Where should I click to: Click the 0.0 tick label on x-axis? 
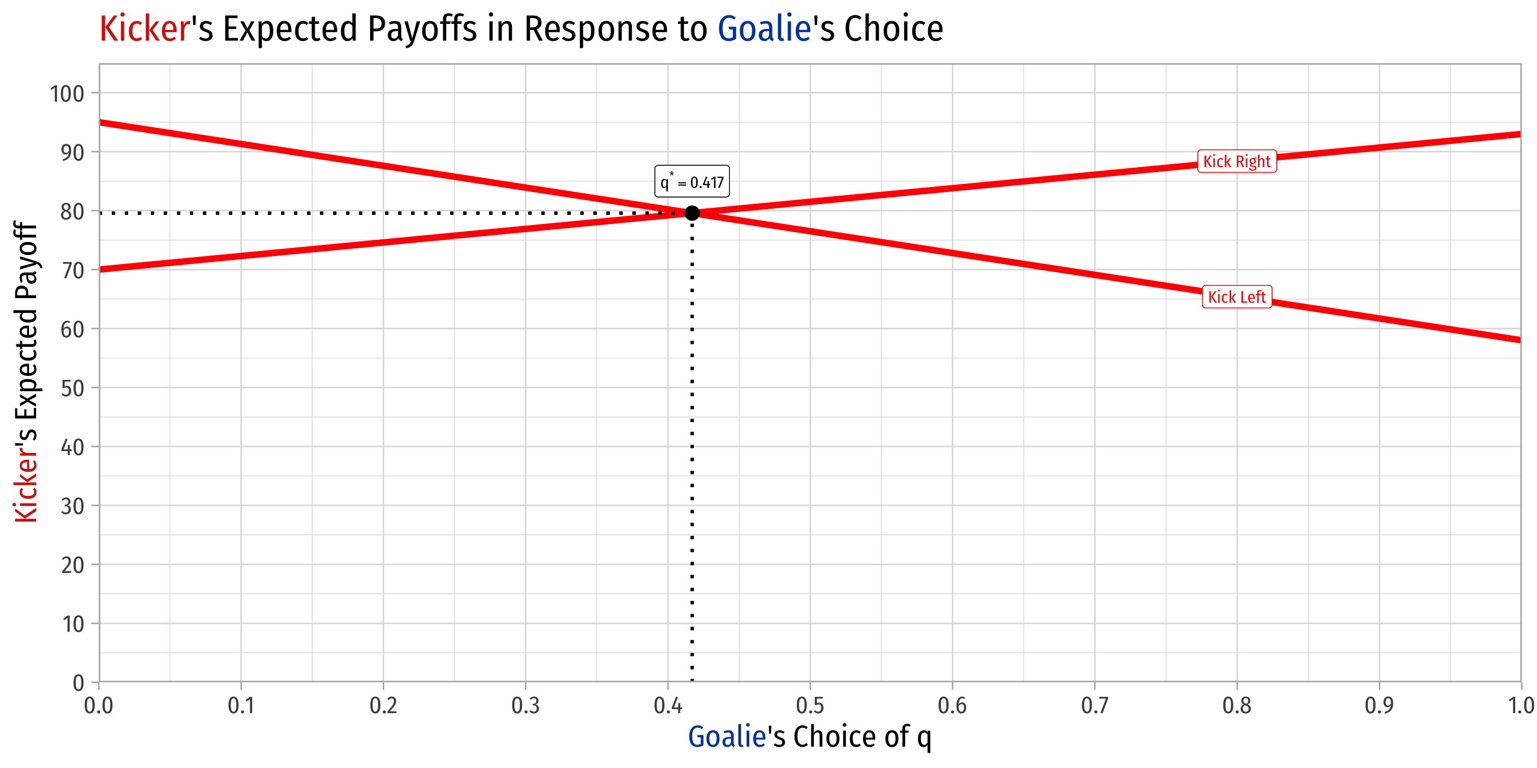tap(99, 706)
